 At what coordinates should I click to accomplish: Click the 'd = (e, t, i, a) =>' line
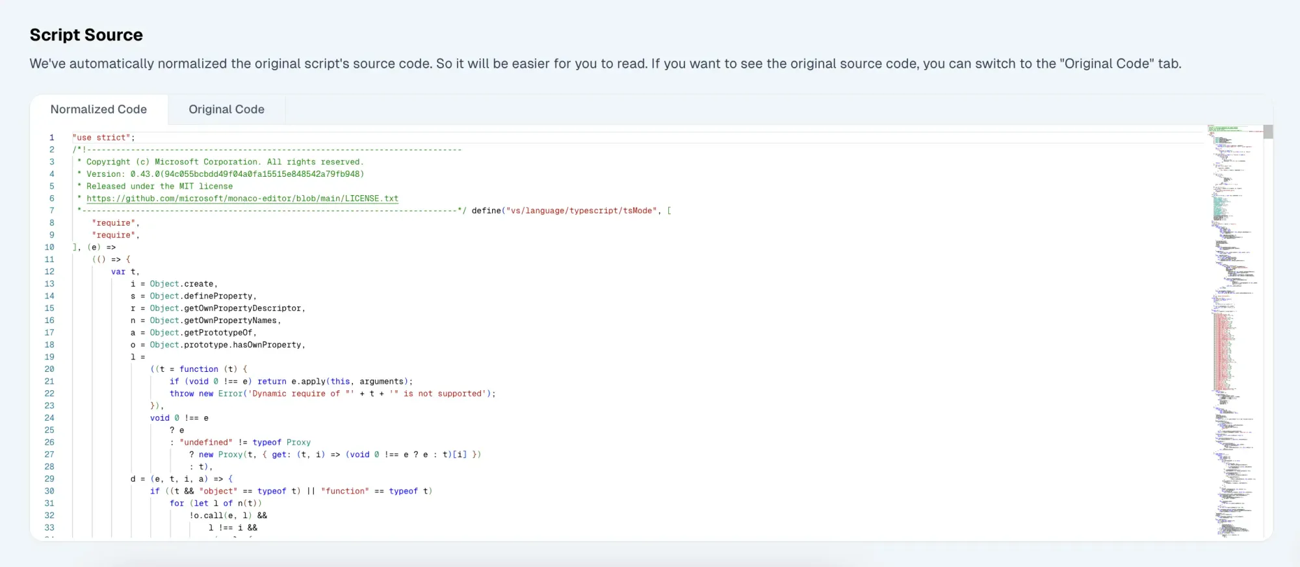(x=181, y=479)
